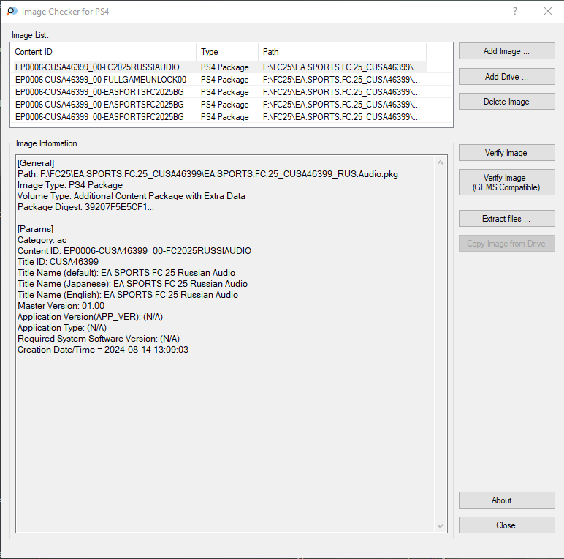
Task: Sort by the Type column header
Action: pos(227,52)
